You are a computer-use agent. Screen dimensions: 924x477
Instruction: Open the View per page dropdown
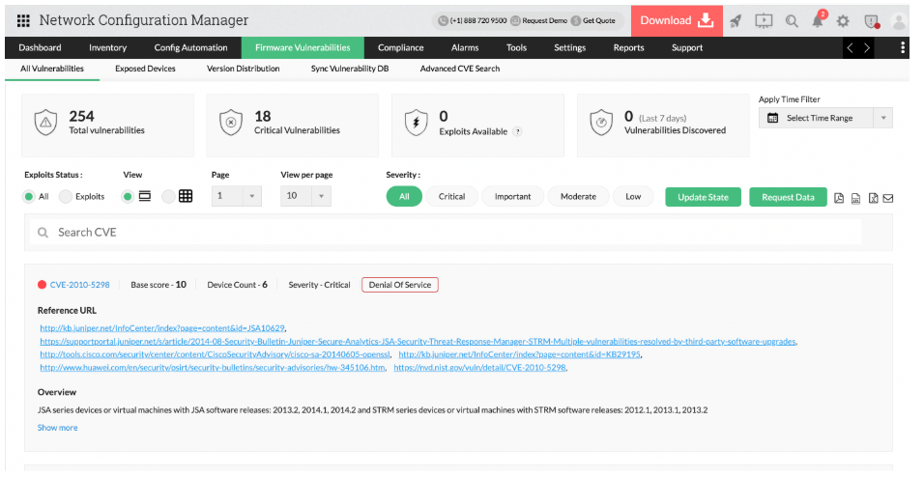click(x=305, y=196)
